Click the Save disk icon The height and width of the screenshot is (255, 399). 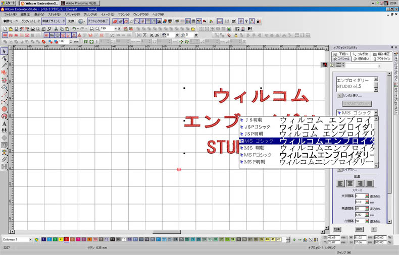(16, 29)
